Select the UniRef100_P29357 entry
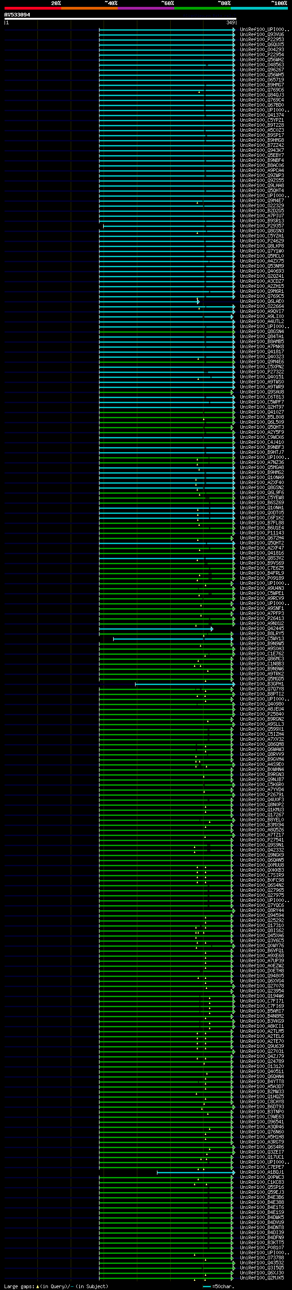Viewport: 292px width, 1290px height. pos(262,226)
